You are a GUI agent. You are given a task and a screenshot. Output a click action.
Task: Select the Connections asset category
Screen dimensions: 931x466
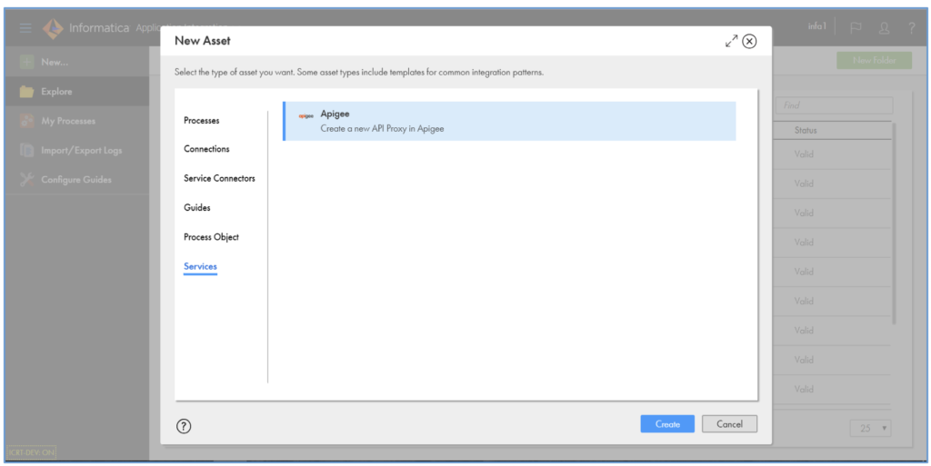click(206, 149)
